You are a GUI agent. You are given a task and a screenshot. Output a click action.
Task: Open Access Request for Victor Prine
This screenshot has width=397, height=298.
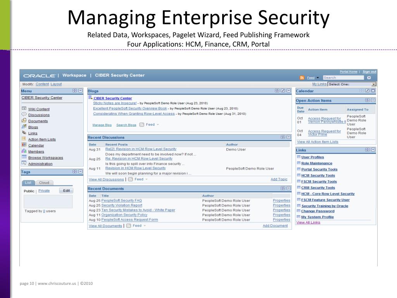coord(325,133)
